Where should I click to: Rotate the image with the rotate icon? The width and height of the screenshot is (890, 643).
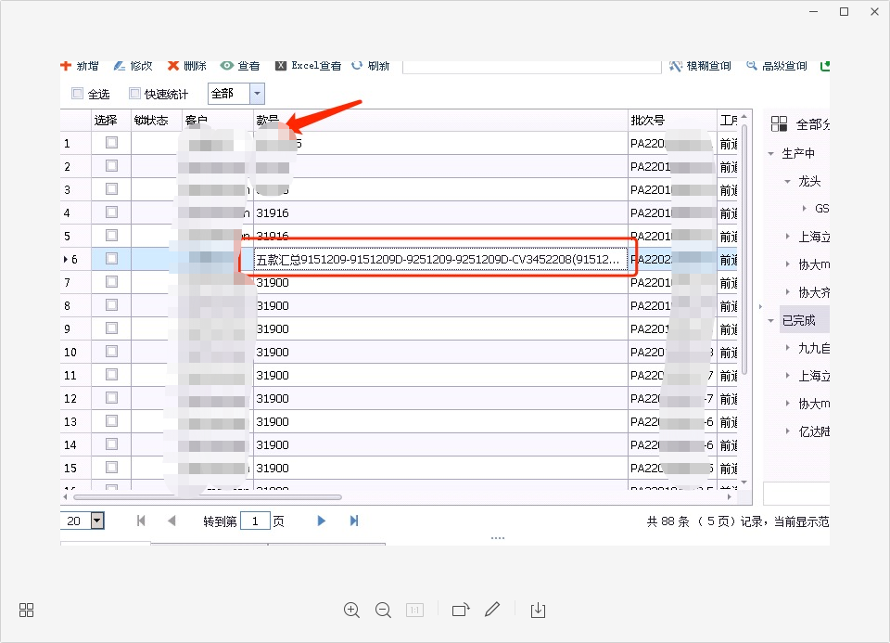click(x=461, y=610)
